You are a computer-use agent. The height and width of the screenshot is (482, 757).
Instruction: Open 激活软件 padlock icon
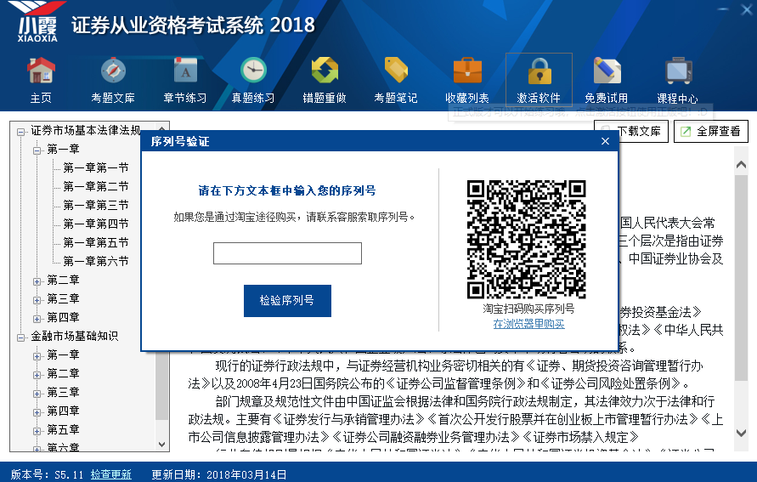pyautogui.click(x=540, y=71)
